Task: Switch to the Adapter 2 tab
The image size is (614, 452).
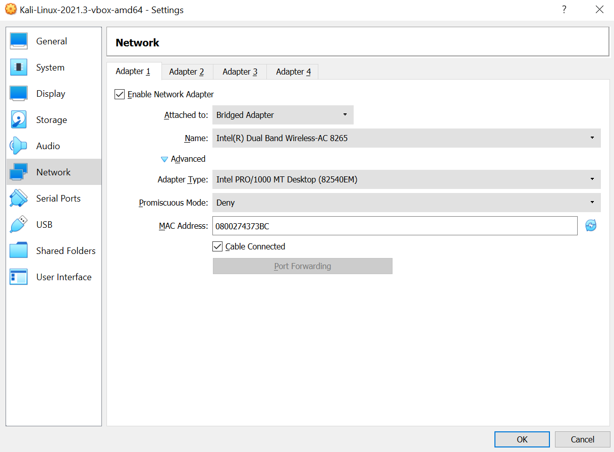Action: pos(187,72)
